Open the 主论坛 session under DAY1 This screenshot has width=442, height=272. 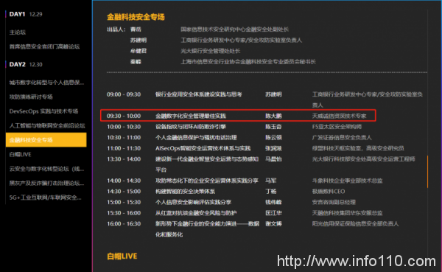pyautogui.click(x=18, y=32)
